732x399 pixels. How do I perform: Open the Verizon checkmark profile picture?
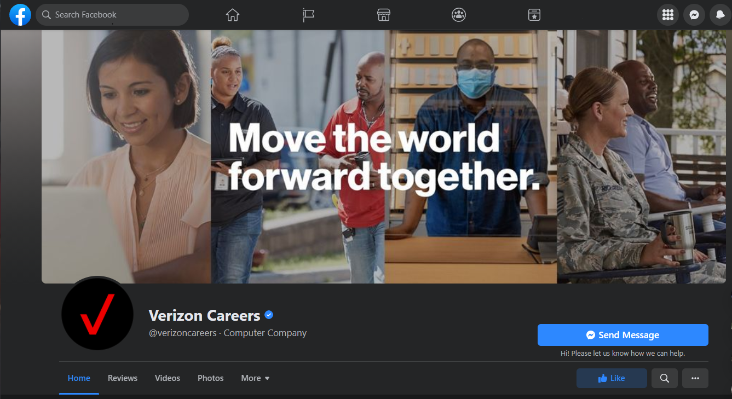[x=97, y=314]
